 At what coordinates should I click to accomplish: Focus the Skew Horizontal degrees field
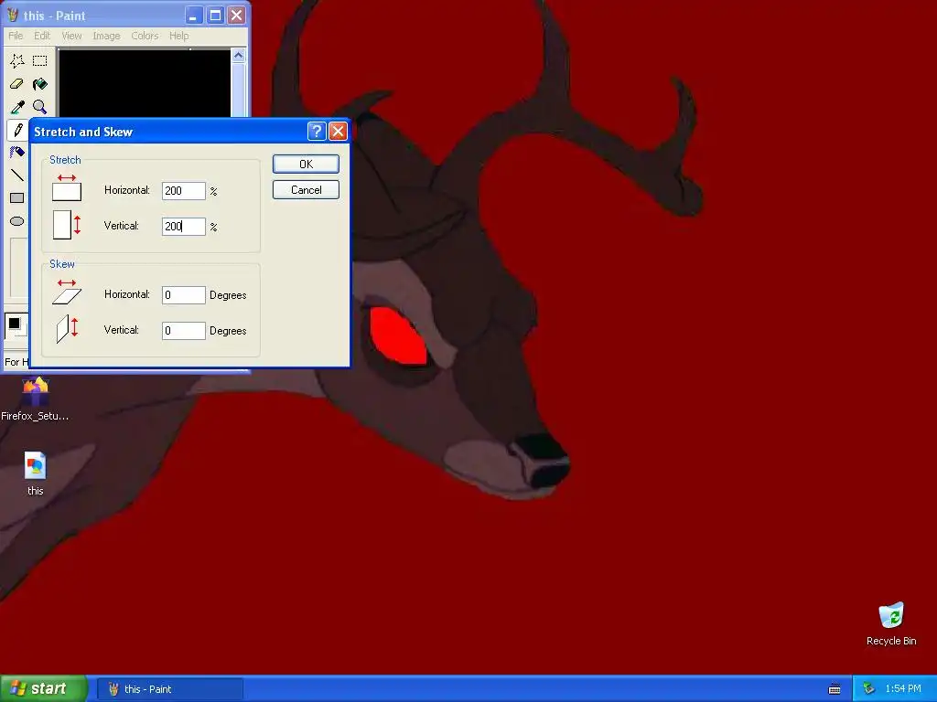point(183,295)
